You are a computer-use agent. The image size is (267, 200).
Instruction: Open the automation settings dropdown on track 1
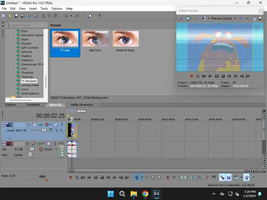(x=51, y=125)
